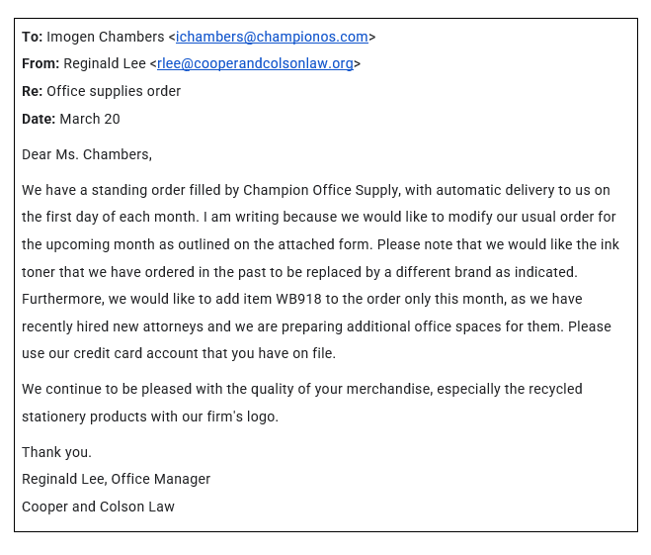
Task: Click the signature line "Reginald Lee, Office Manager"
Action: [116, 479]
